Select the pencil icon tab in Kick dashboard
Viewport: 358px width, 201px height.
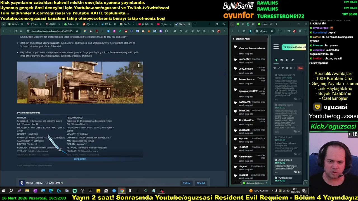click(293, 60)
